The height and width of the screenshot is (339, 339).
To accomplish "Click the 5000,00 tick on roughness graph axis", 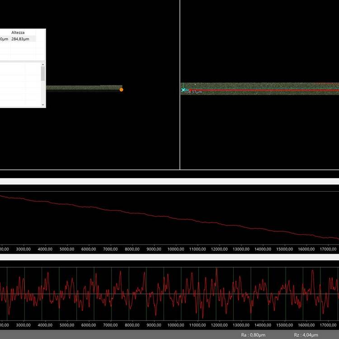I will [x=66, y=325].
